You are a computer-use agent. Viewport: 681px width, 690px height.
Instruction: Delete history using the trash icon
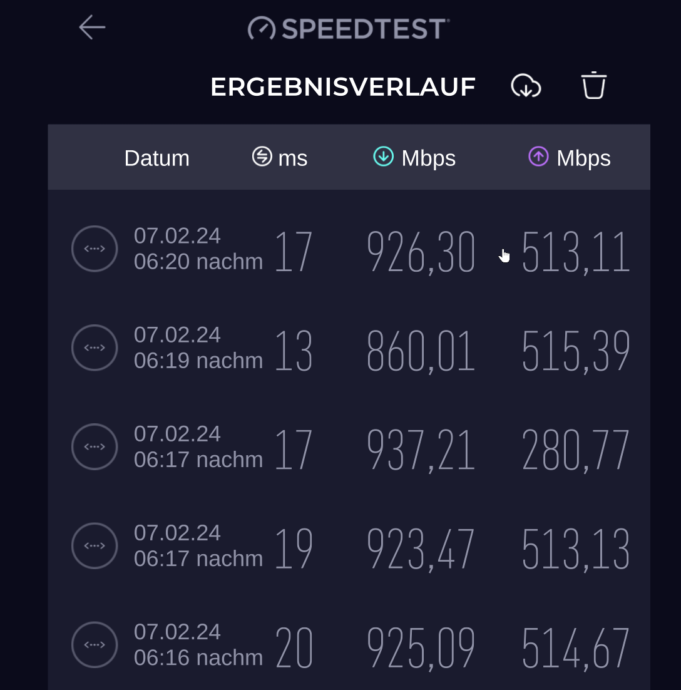click(594, 85)
